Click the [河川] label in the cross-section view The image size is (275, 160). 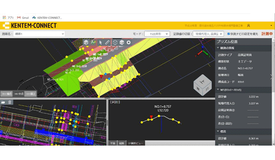pyautogui.click(x=115, y=102)
